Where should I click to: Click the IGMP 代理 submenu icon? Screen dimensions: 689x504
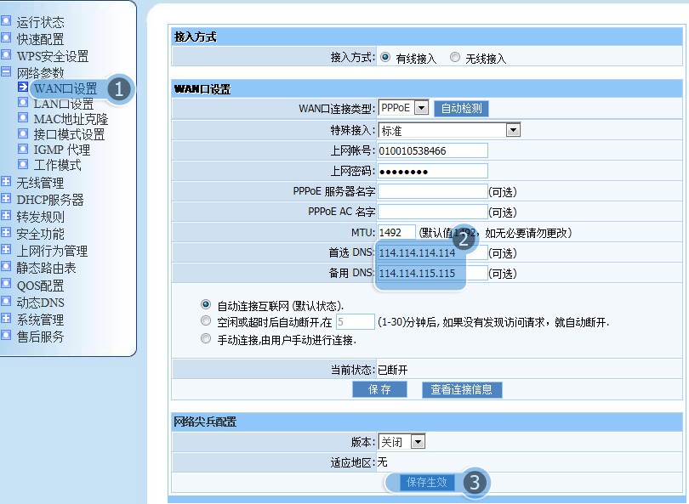24,150
